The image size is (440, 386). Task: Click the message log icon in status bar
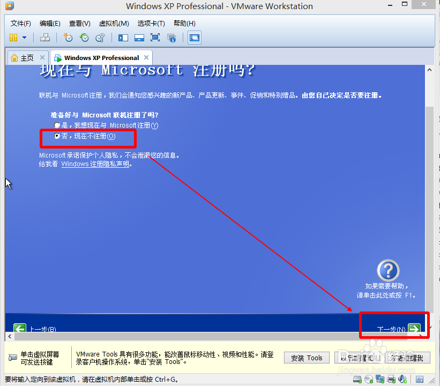(x=420, y=380)
